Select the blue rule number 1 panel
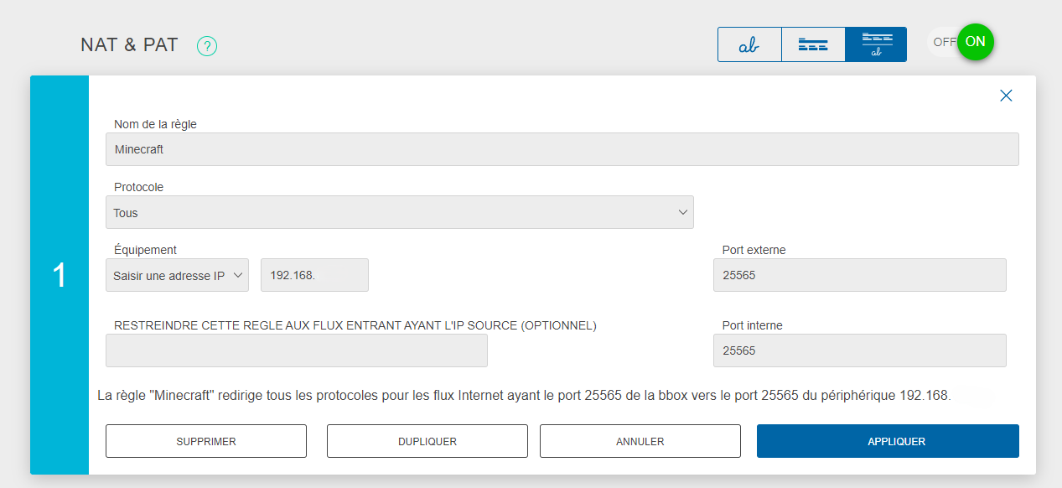Image resolution: width=1062 pixels, height=488 pixels. [60, 275]
